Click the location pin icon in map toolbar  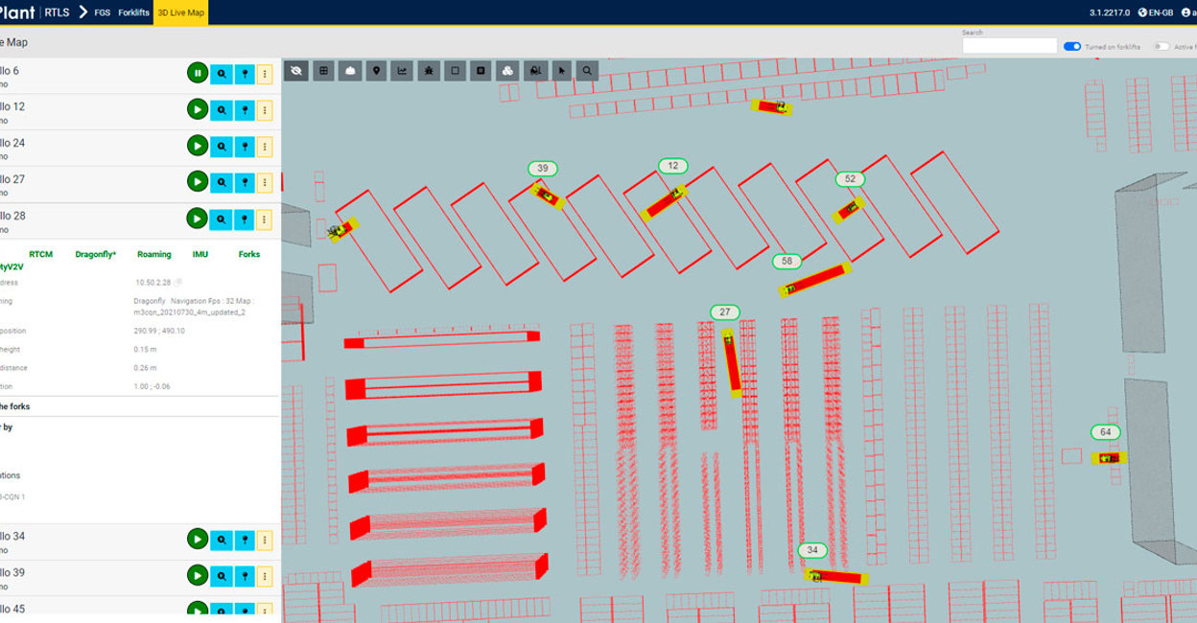tap(376, 70)
